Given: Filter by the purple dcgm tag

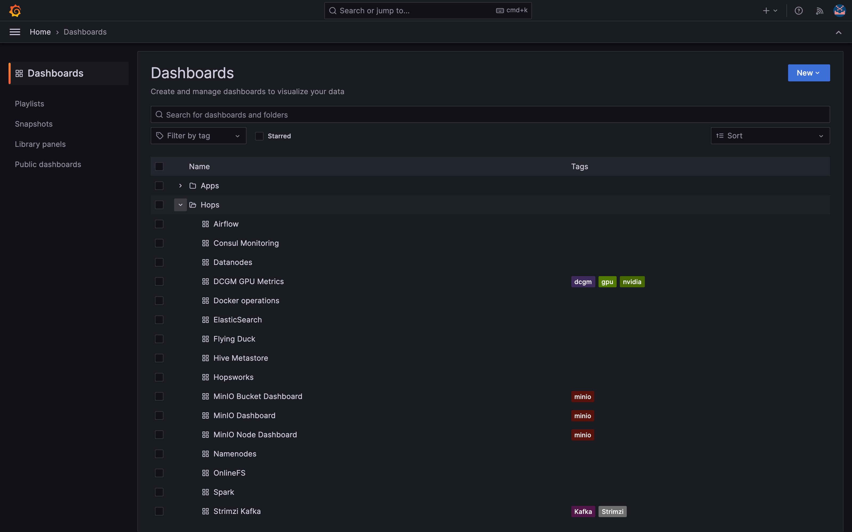Looking at the screenshot, I should [583, 282].
